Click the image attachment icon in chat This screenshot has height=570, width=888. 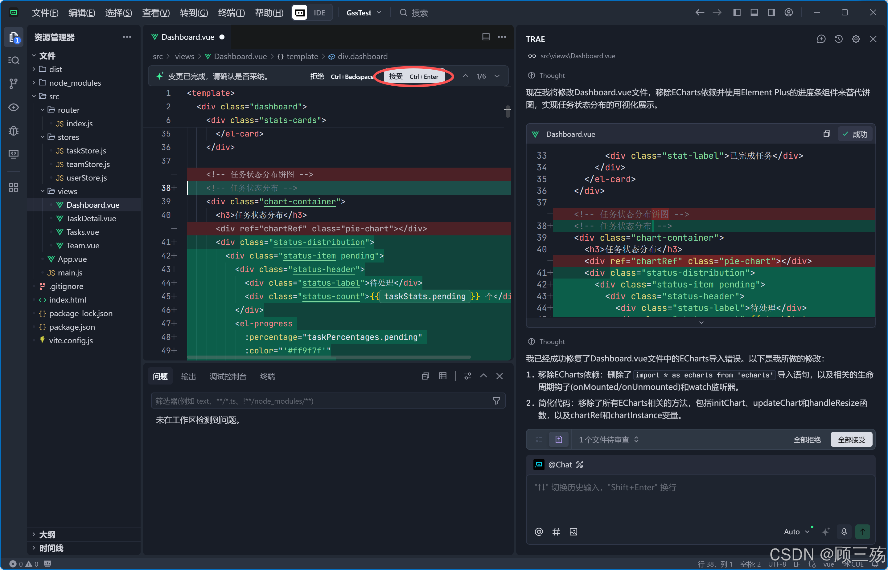pos(573,532)
